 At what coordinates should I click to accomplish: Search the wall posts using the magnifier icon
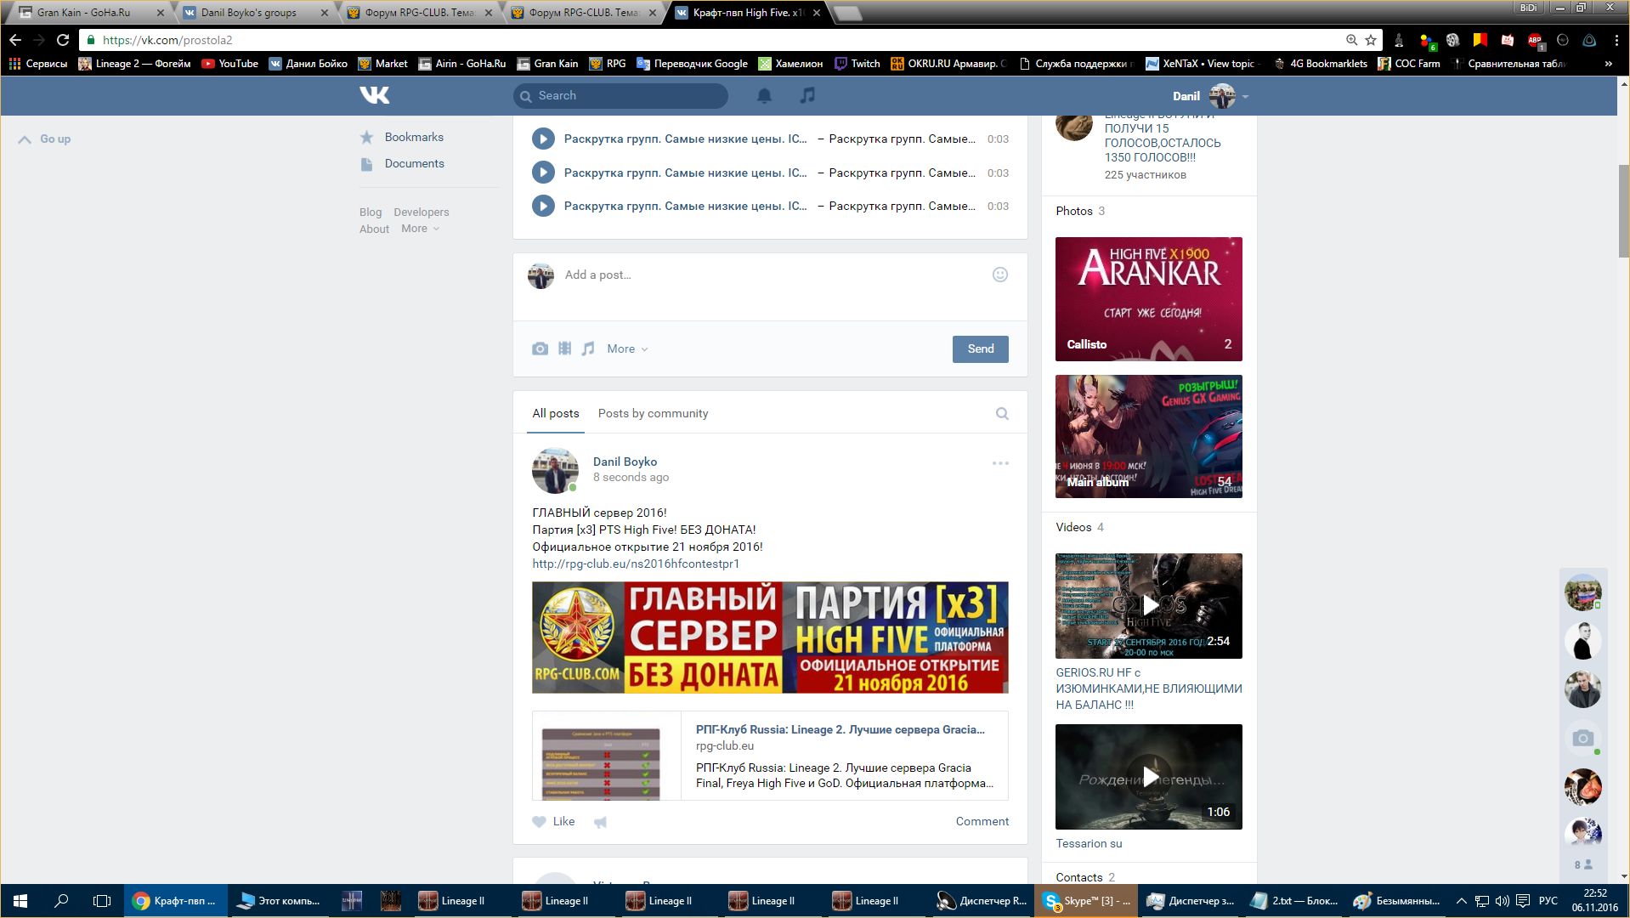[x=1002, y=414]
